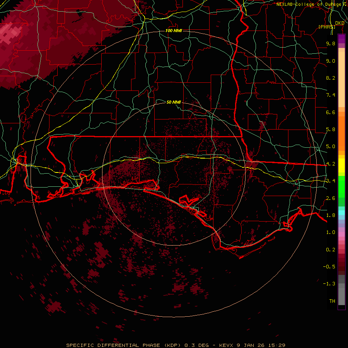Screen dimensions: 348x348
Task: Pick the cyan band on the color bar
Action: click(341, 213)
